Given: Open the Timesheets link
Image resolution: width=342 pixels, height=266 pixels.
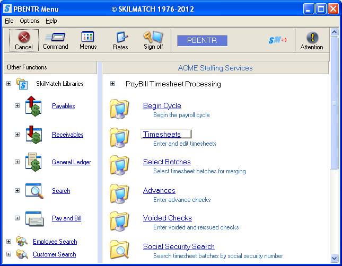Looking at the screenshot, I should pos(162,134).
